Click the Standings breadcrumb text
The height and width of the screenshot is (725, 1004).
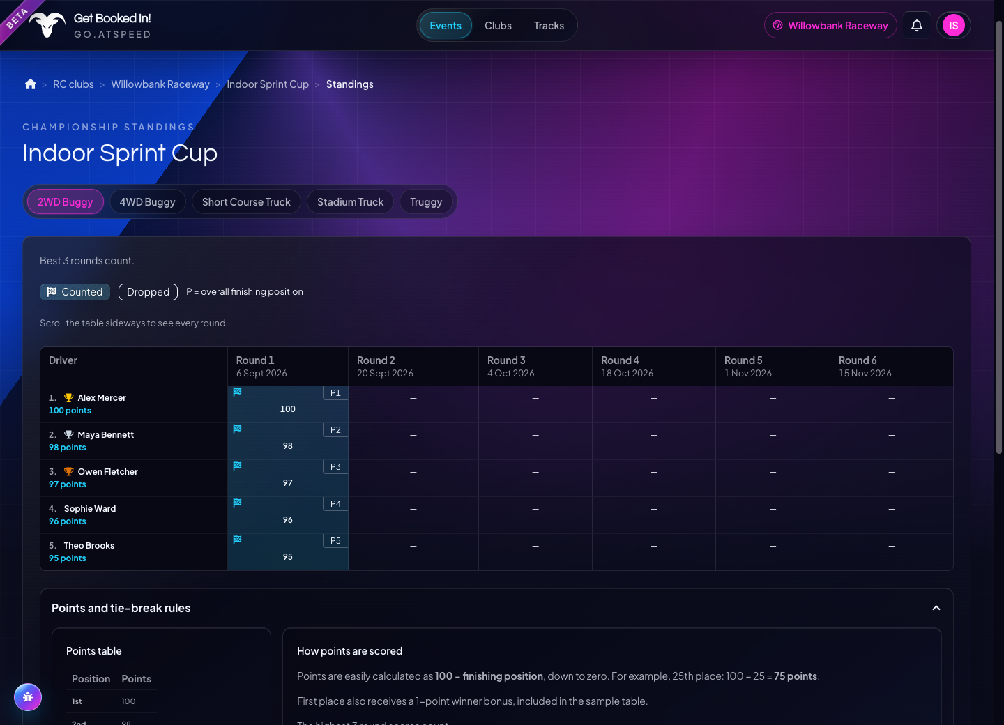coord(350,84)
